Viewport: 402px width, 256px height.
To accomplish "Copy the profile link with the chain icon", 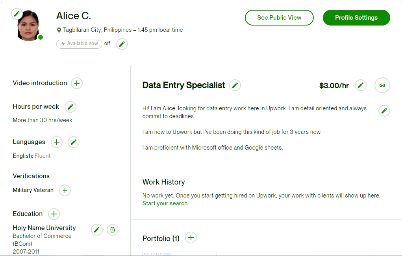I will tap(382, 86).
